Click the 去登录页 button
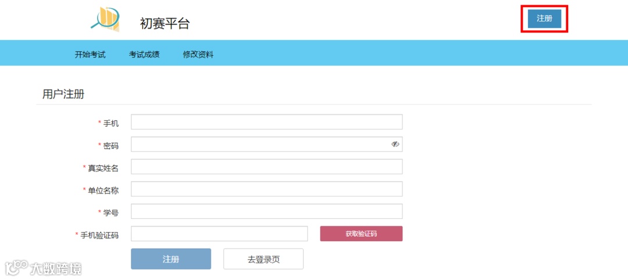 pyautogui.click(x=263, y=259)
